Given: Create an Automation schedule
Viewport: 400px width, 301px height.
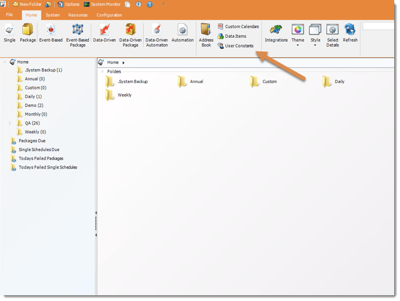Looking at the screenshot, I should [x=183, y=33].
